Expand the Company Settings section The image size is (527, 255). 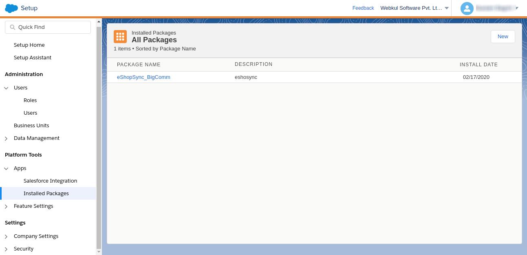[x=6, y=236]
